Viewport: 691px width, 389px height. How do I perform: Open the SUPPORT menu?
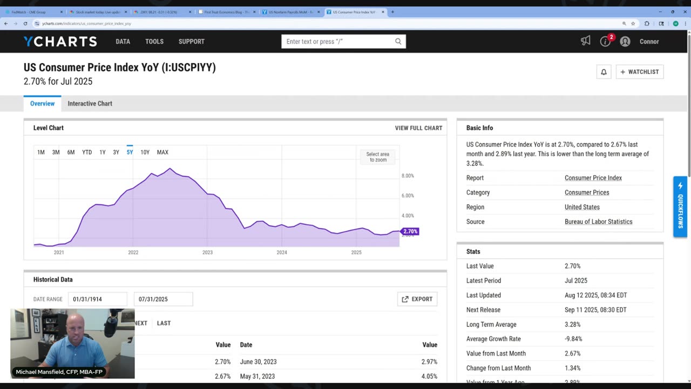(x=192, y=42)
